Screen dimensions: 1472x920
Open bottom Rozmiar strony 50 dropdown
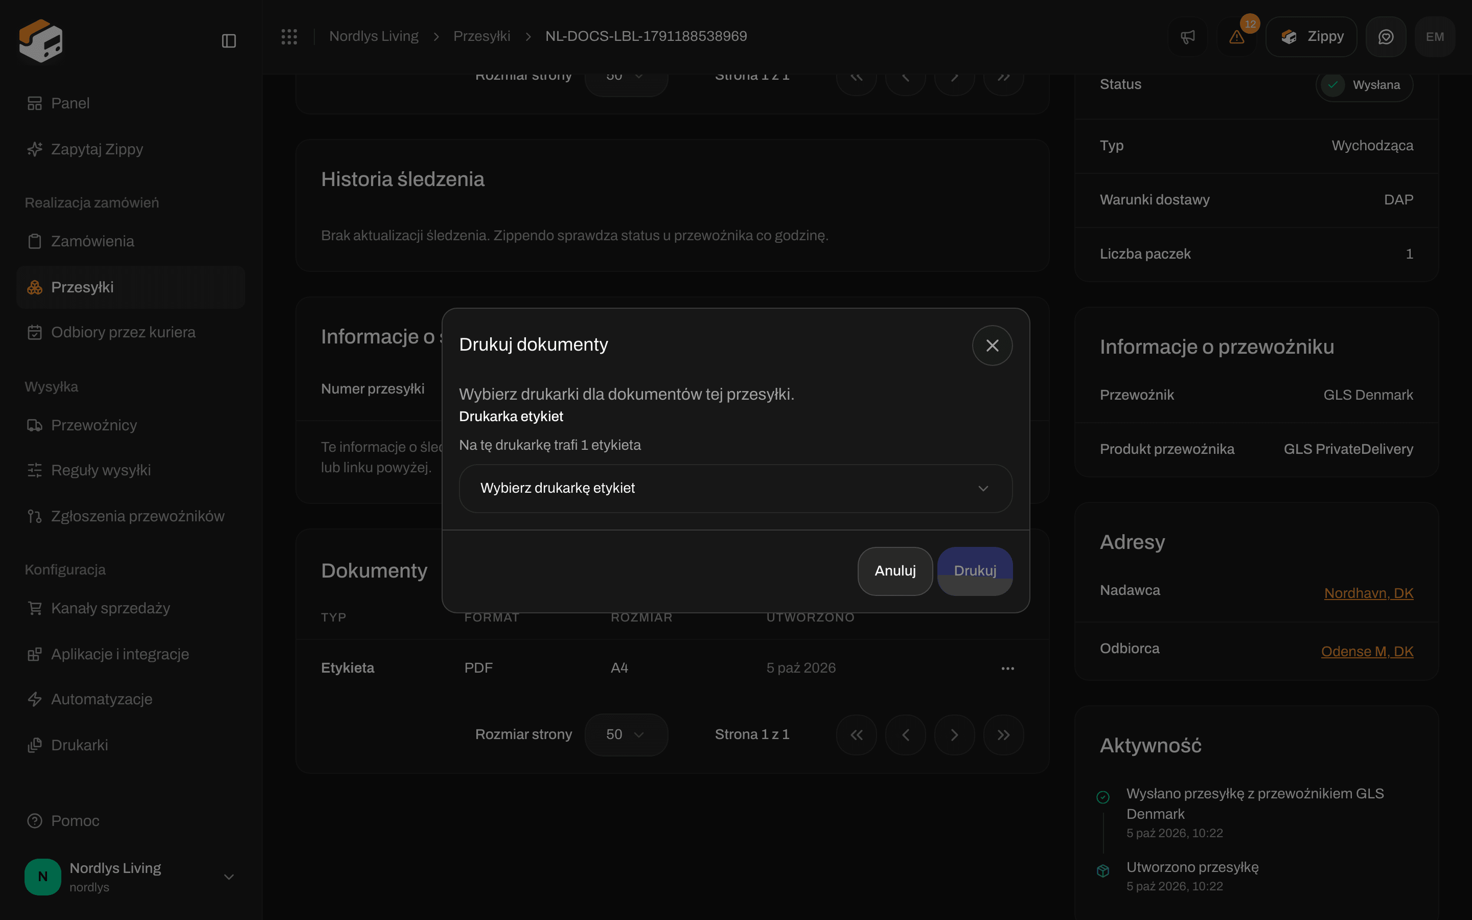click(626, 734)
